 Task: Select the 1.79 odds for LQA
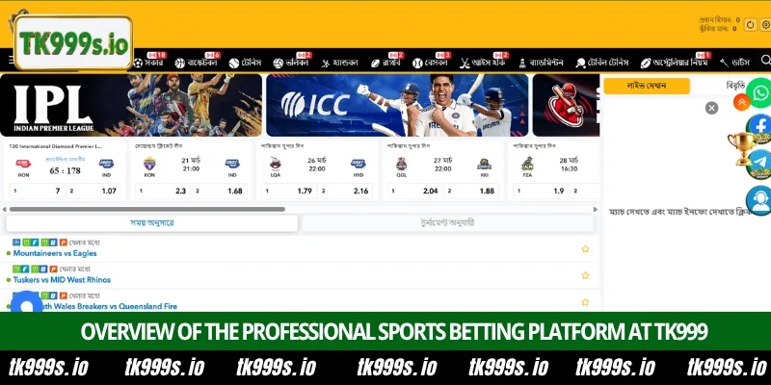coord(288,191)
